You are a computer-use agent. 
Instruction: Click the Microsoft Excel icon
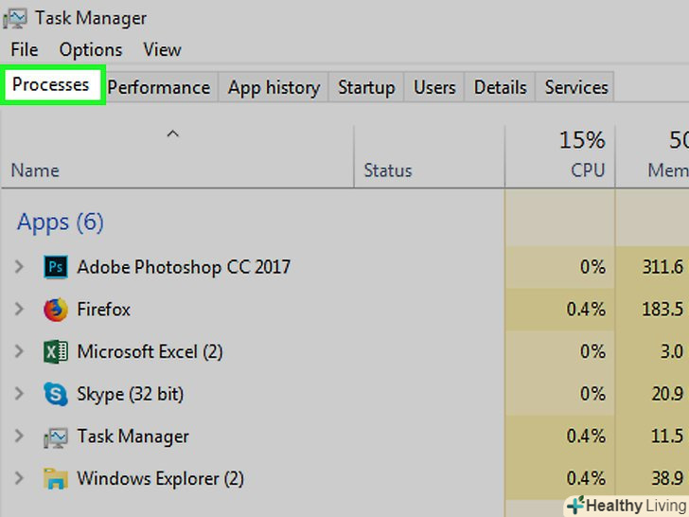click(56, 352)
